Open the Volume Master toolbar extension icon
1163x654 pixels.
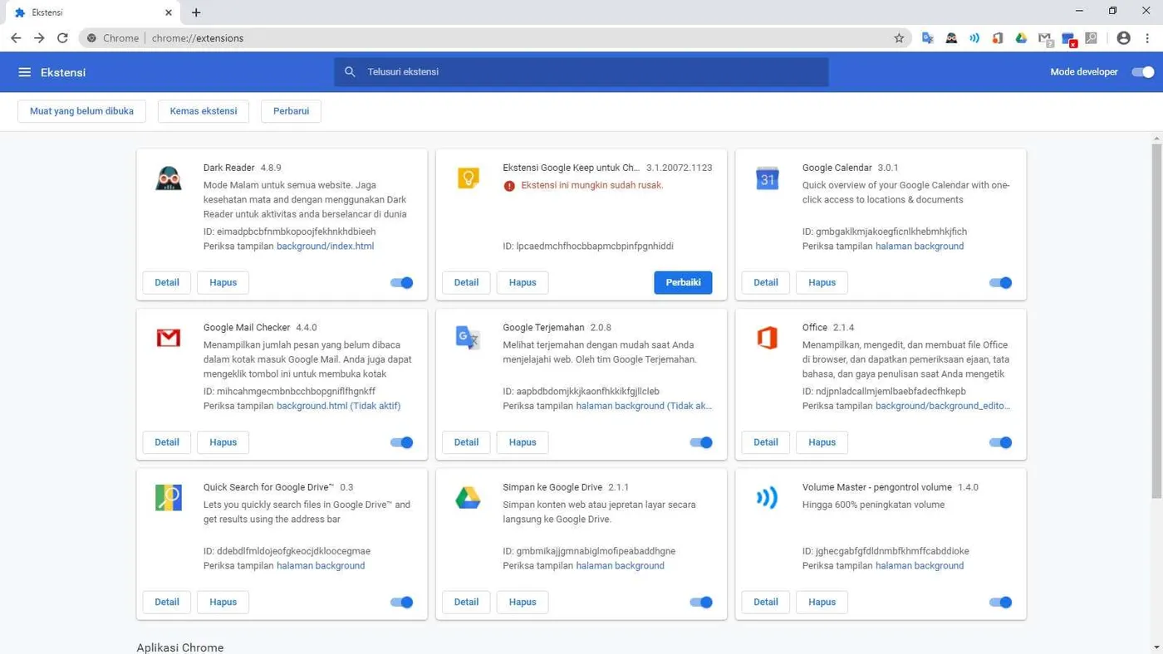pos(974,38)
